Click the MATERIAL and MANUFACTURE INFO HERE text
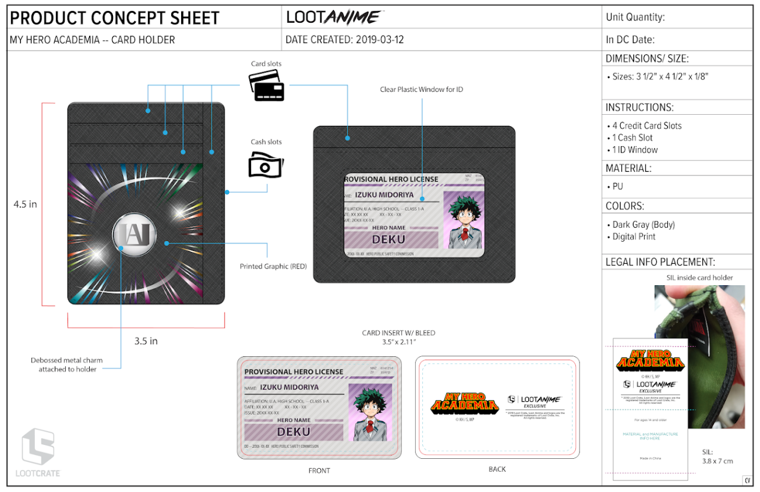The height and width of the screenshot is (492, 760). [x=650, y=436]
